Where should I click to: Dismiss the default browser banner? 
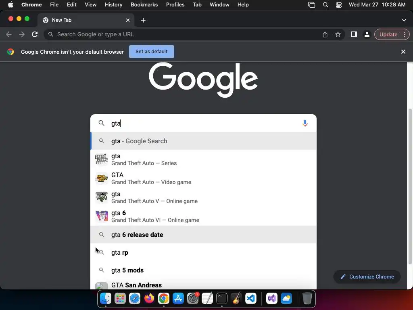pos(403,52)
